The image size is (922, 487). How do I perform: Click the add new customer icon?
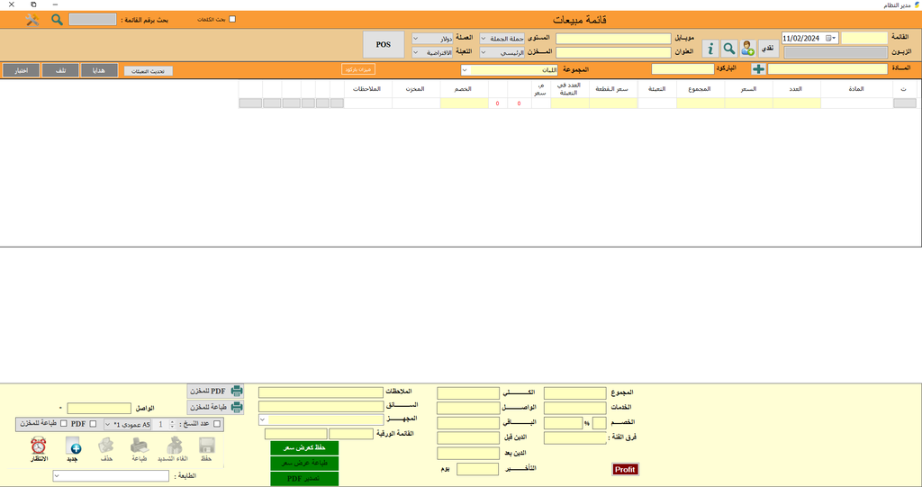(x=748, y=47)
